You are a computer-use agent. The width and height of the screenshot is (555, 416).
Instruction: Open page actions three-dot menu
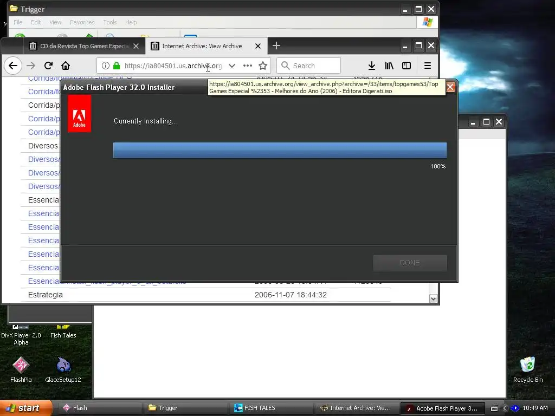coord(248,66)
